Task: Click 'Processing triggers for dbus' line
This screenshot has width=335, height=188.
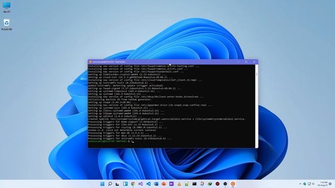Action: click(x=125, y=136)
